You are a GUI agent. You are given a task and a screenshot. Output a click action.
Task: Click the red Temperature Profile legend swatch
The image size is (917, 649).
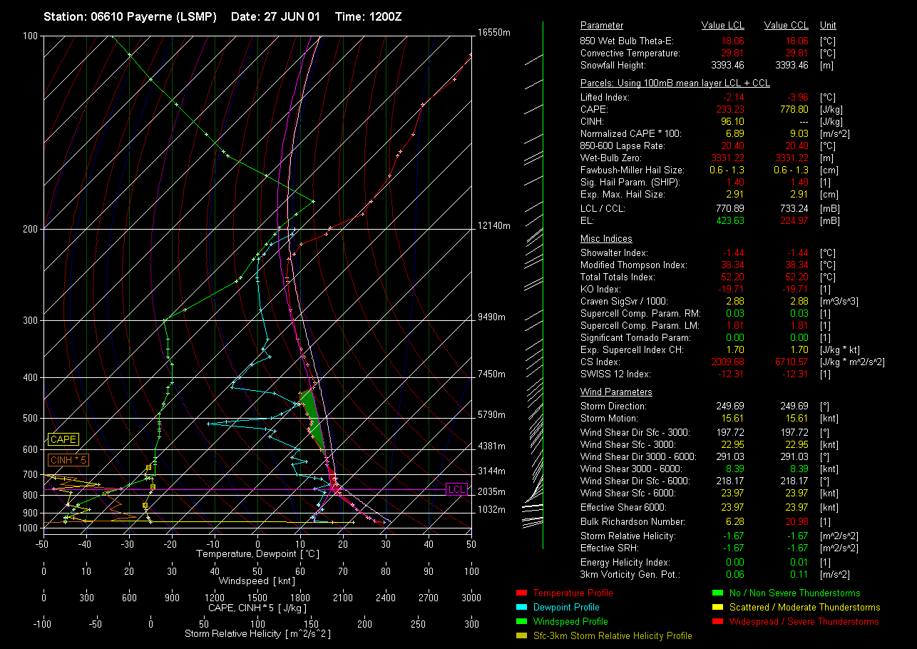click(x=521, y=593)
